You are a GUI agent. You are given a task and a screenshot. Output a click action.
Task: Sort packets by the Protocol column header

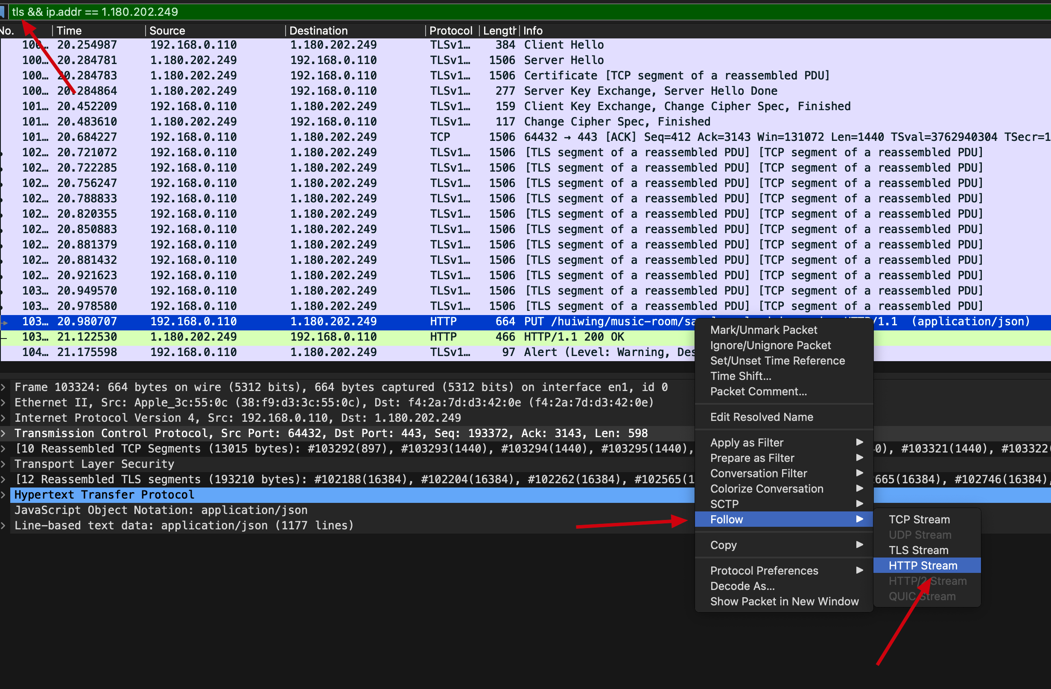[x=450, y=30]
